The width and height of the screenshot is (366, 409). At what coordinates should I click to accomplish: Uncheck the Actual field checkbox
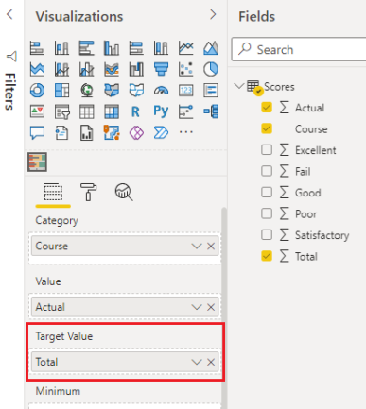(x=267, y=108)
